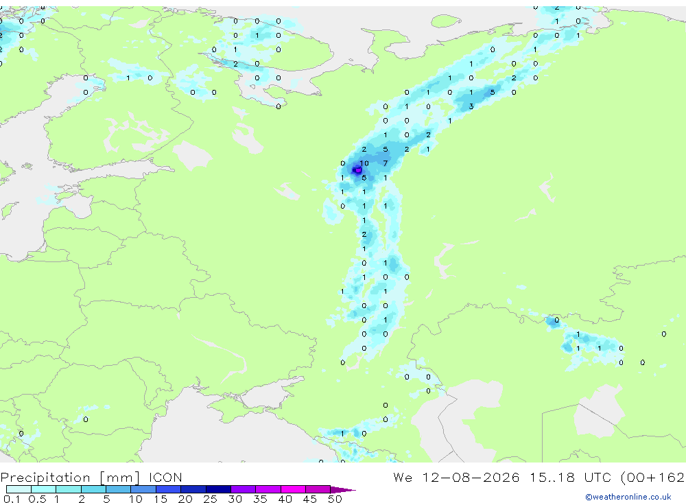Click the above-50 legend arrow tip
Screen dimensions: 686x503
coord(343,489)
